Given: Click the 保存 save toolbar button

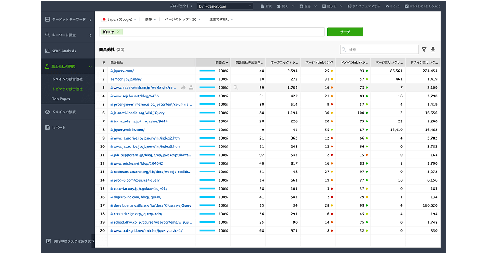Looking at the screenshot, I should (305, 6).
